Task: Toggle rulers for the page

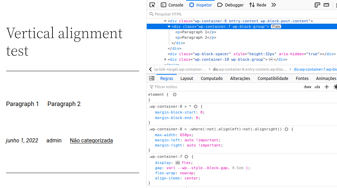Action: pyautogui.click(x=317, y=5)
